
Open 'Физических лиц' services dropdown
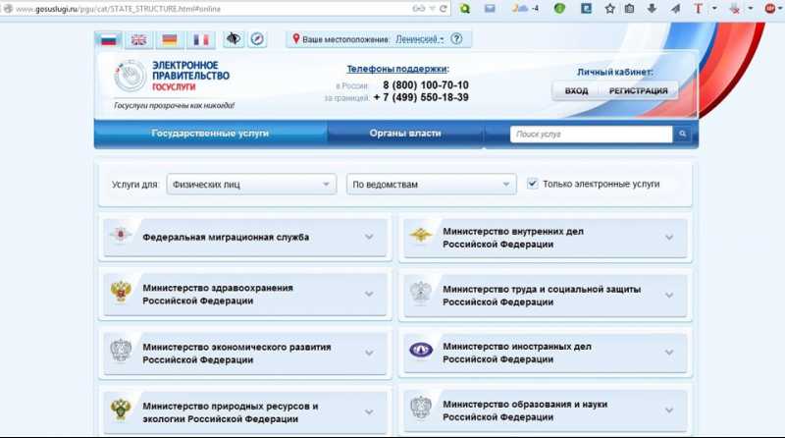click(x=251, y=185)
